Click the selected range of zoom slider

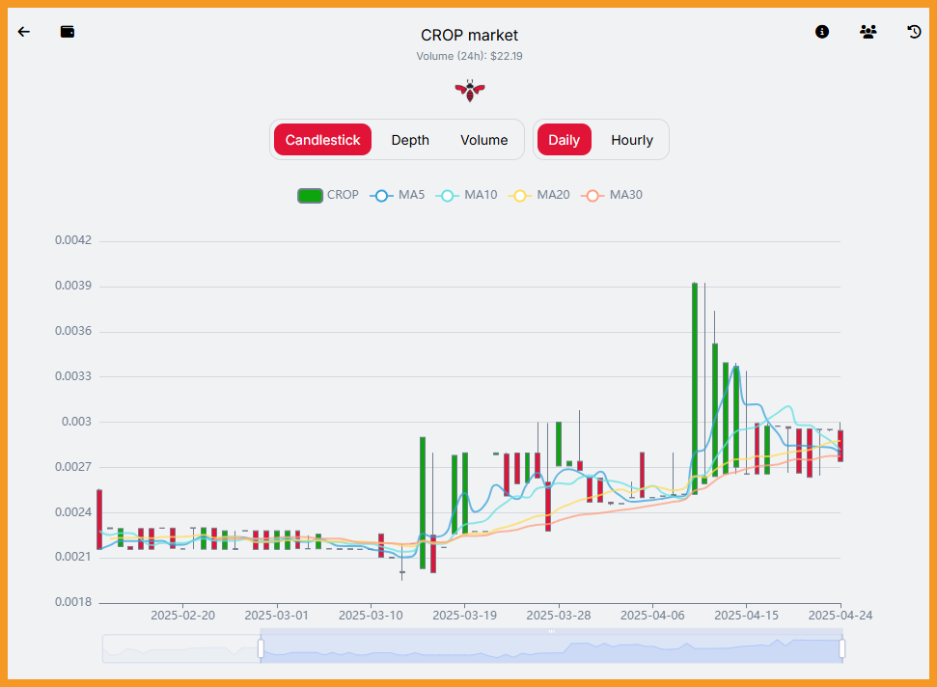coord(552,648)
